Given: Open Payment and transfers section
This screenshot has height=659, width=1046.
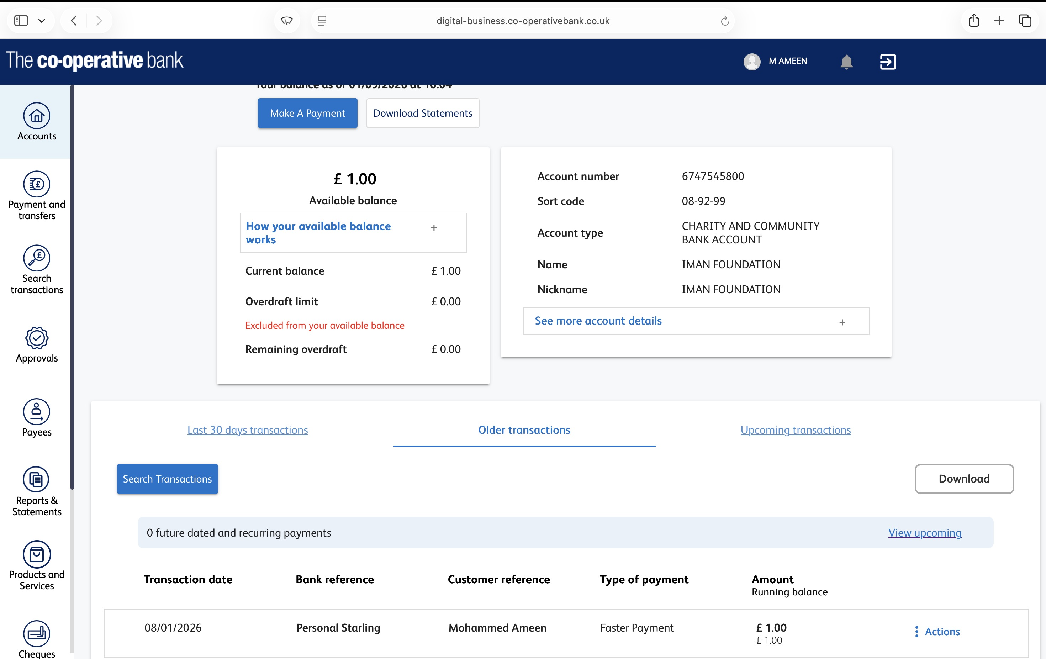Looking at the screenshot, I should [37, 195].
